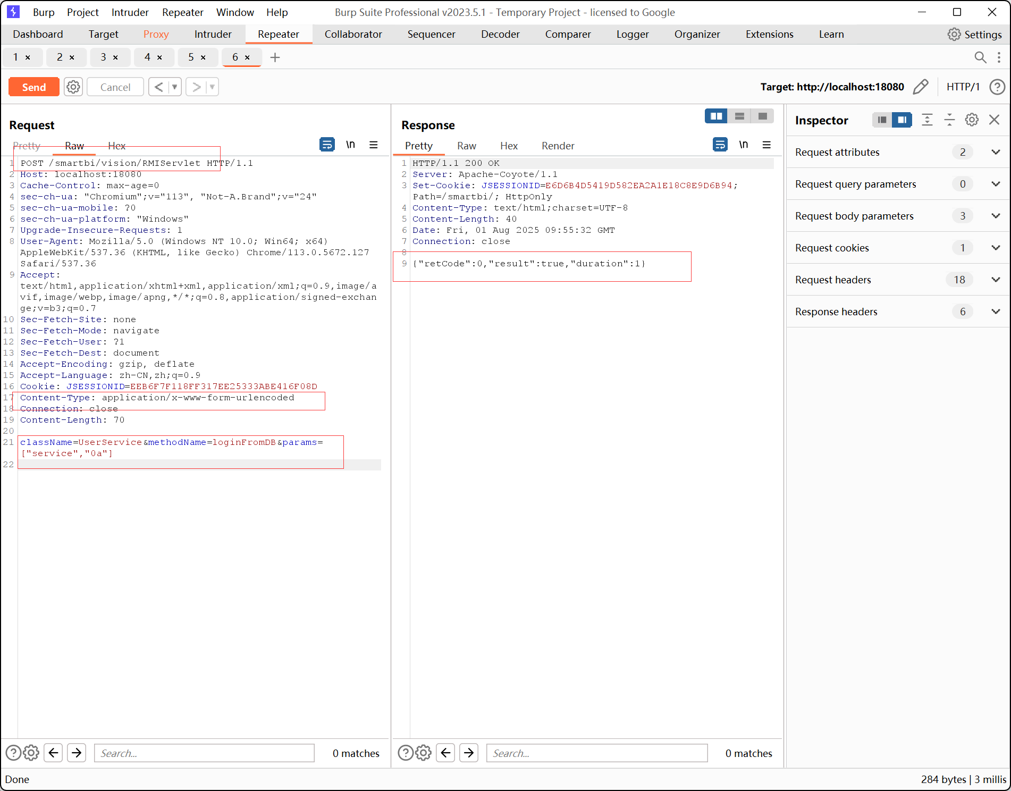Screen dimensions: 1011x791
Task: Open Inspector settings gear
Action: coord(972,120)
